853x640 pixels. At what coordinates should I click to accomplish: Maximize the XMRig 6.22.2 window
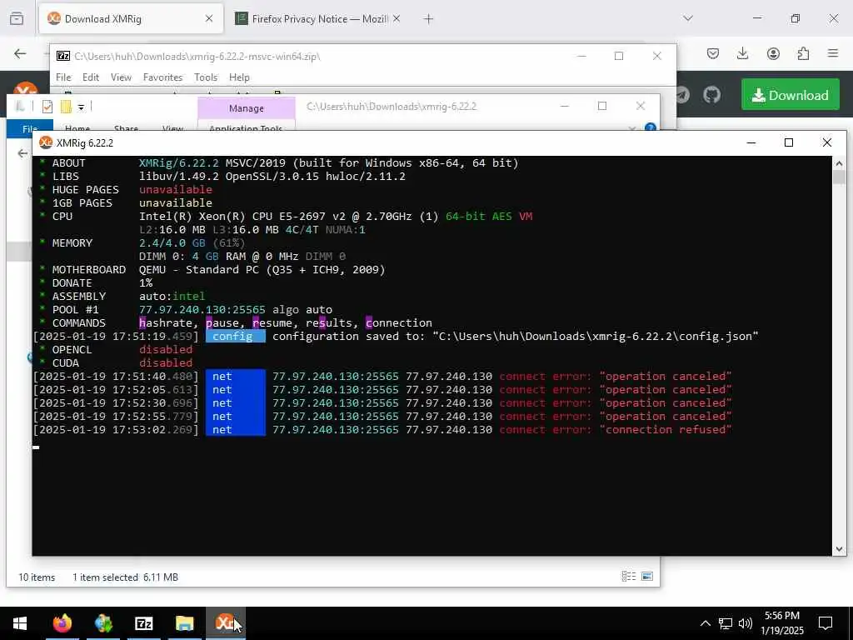(x=789, y=142)
